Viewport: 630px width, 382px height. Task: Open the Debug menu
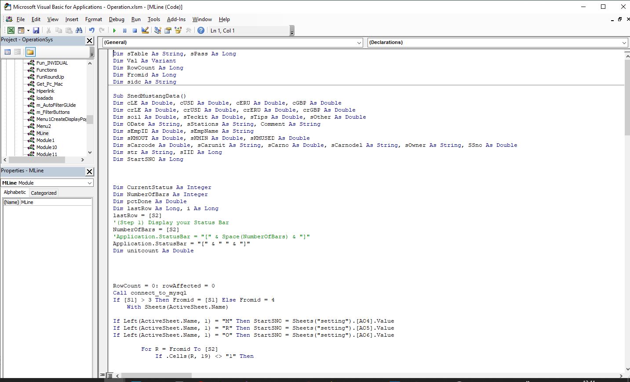pyautogui.click(x=117, y=19)
